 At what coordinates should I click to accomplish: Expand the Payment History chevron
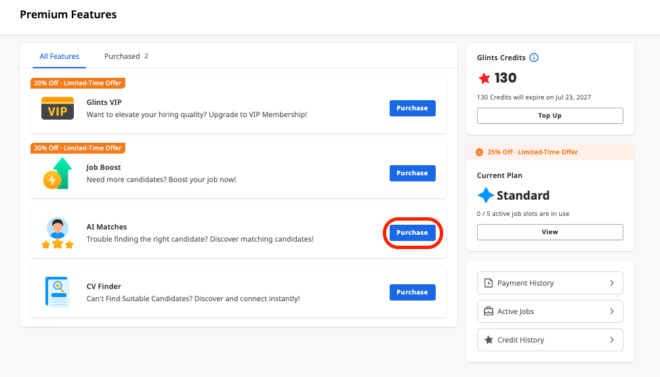click(612, 283)
